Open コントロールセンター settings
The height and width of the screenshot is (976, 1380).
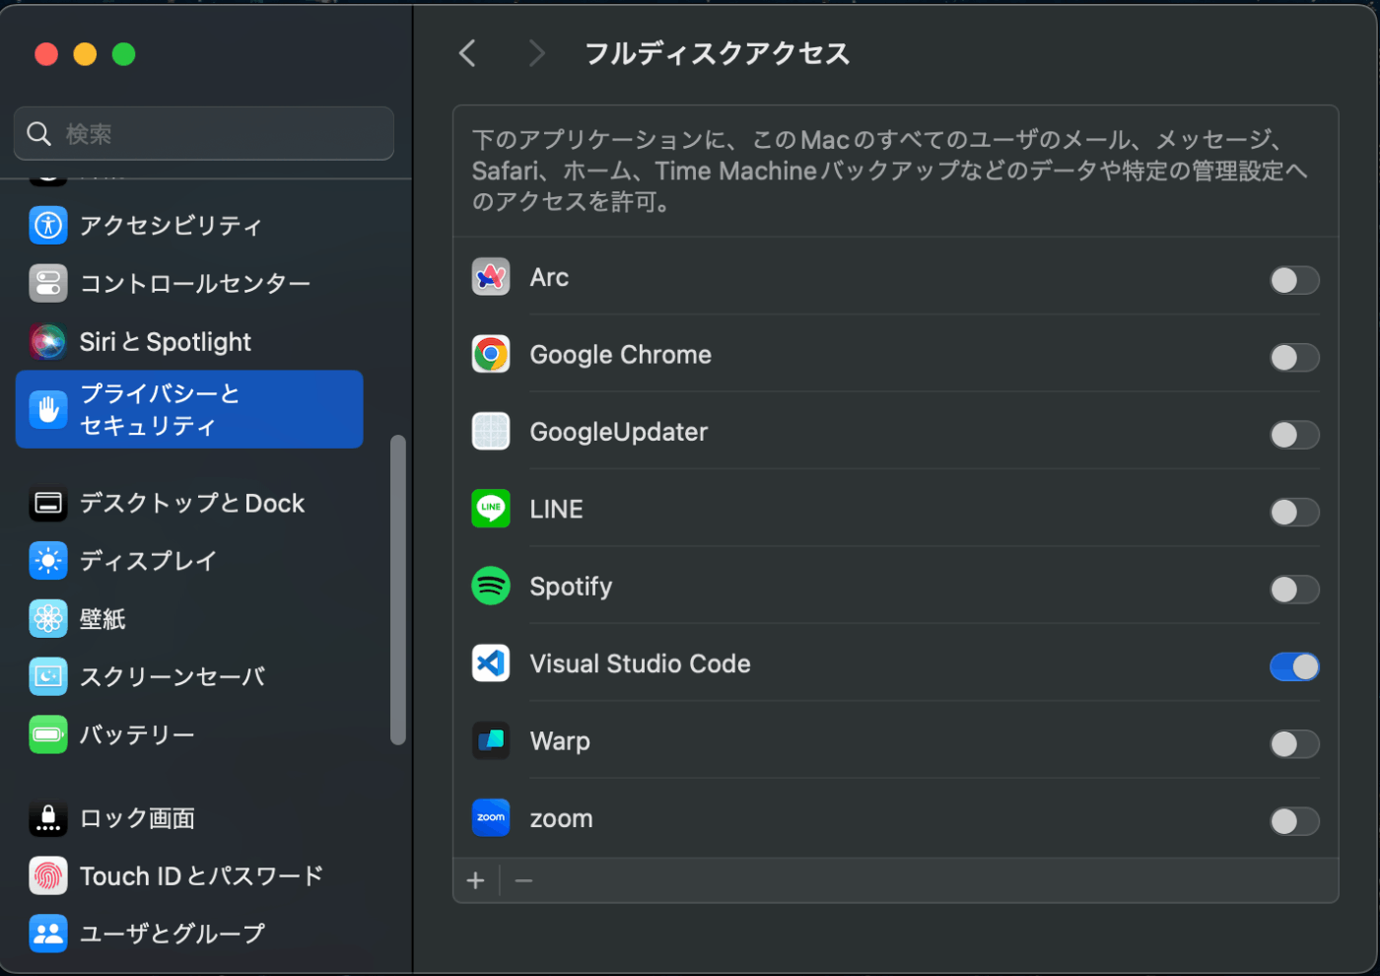click(x=189, y=284)
